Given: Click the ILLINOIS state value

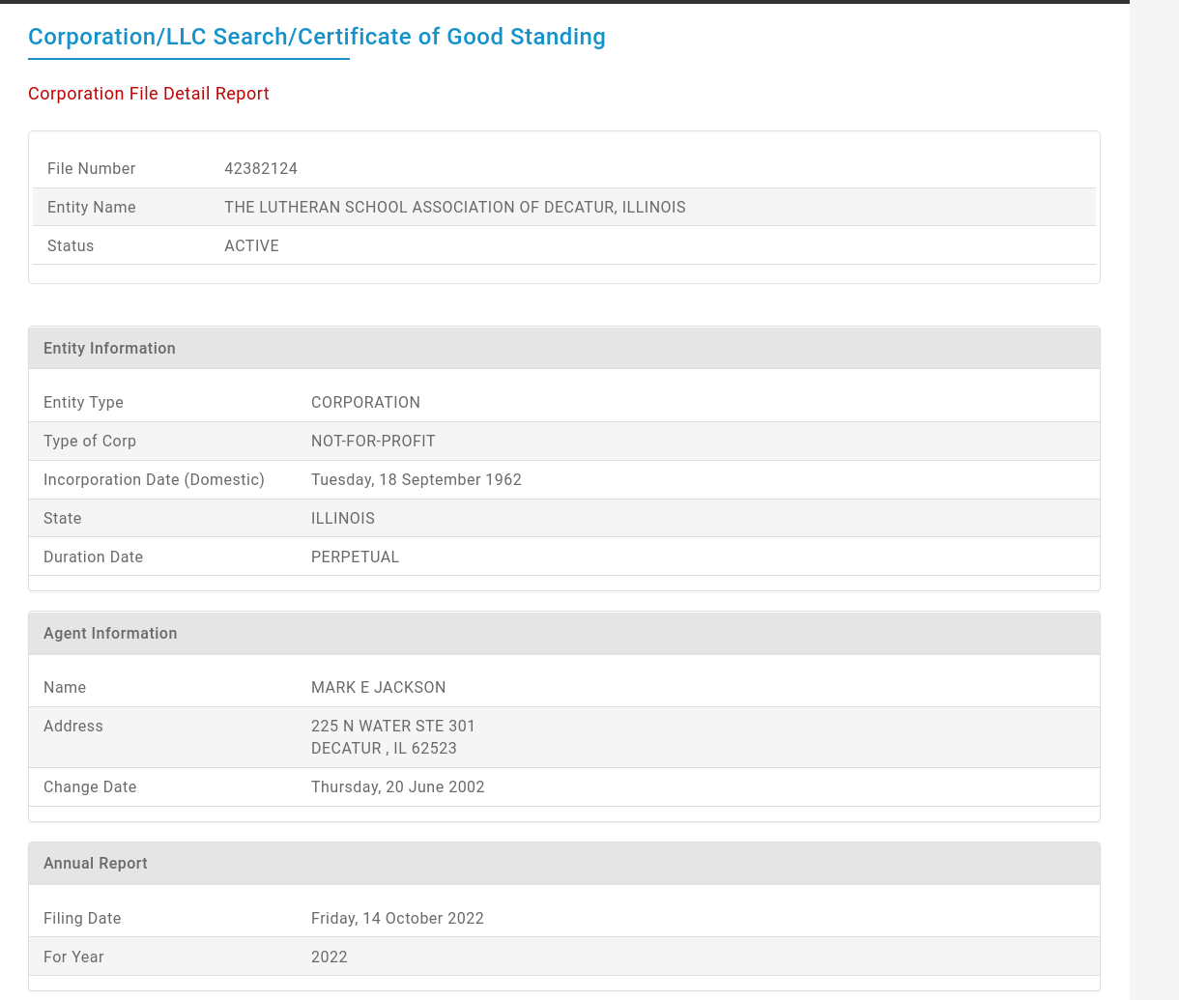Looking at the screenshot, I should [342, 518].
